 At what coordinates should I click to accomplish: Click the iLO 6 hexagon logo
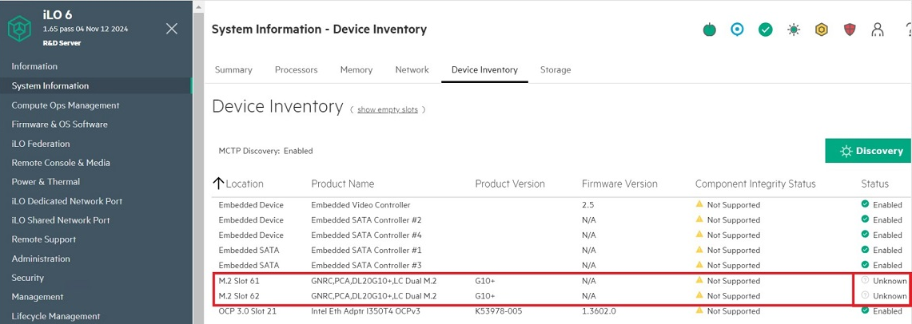(x=18, y=29)
